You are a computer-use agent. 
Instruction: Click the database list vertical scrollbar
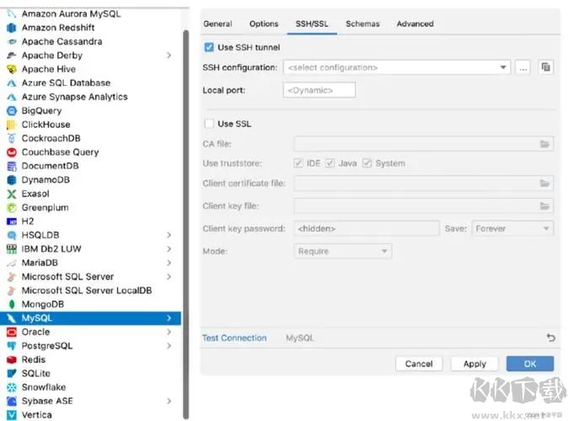(x=186, y=225)
